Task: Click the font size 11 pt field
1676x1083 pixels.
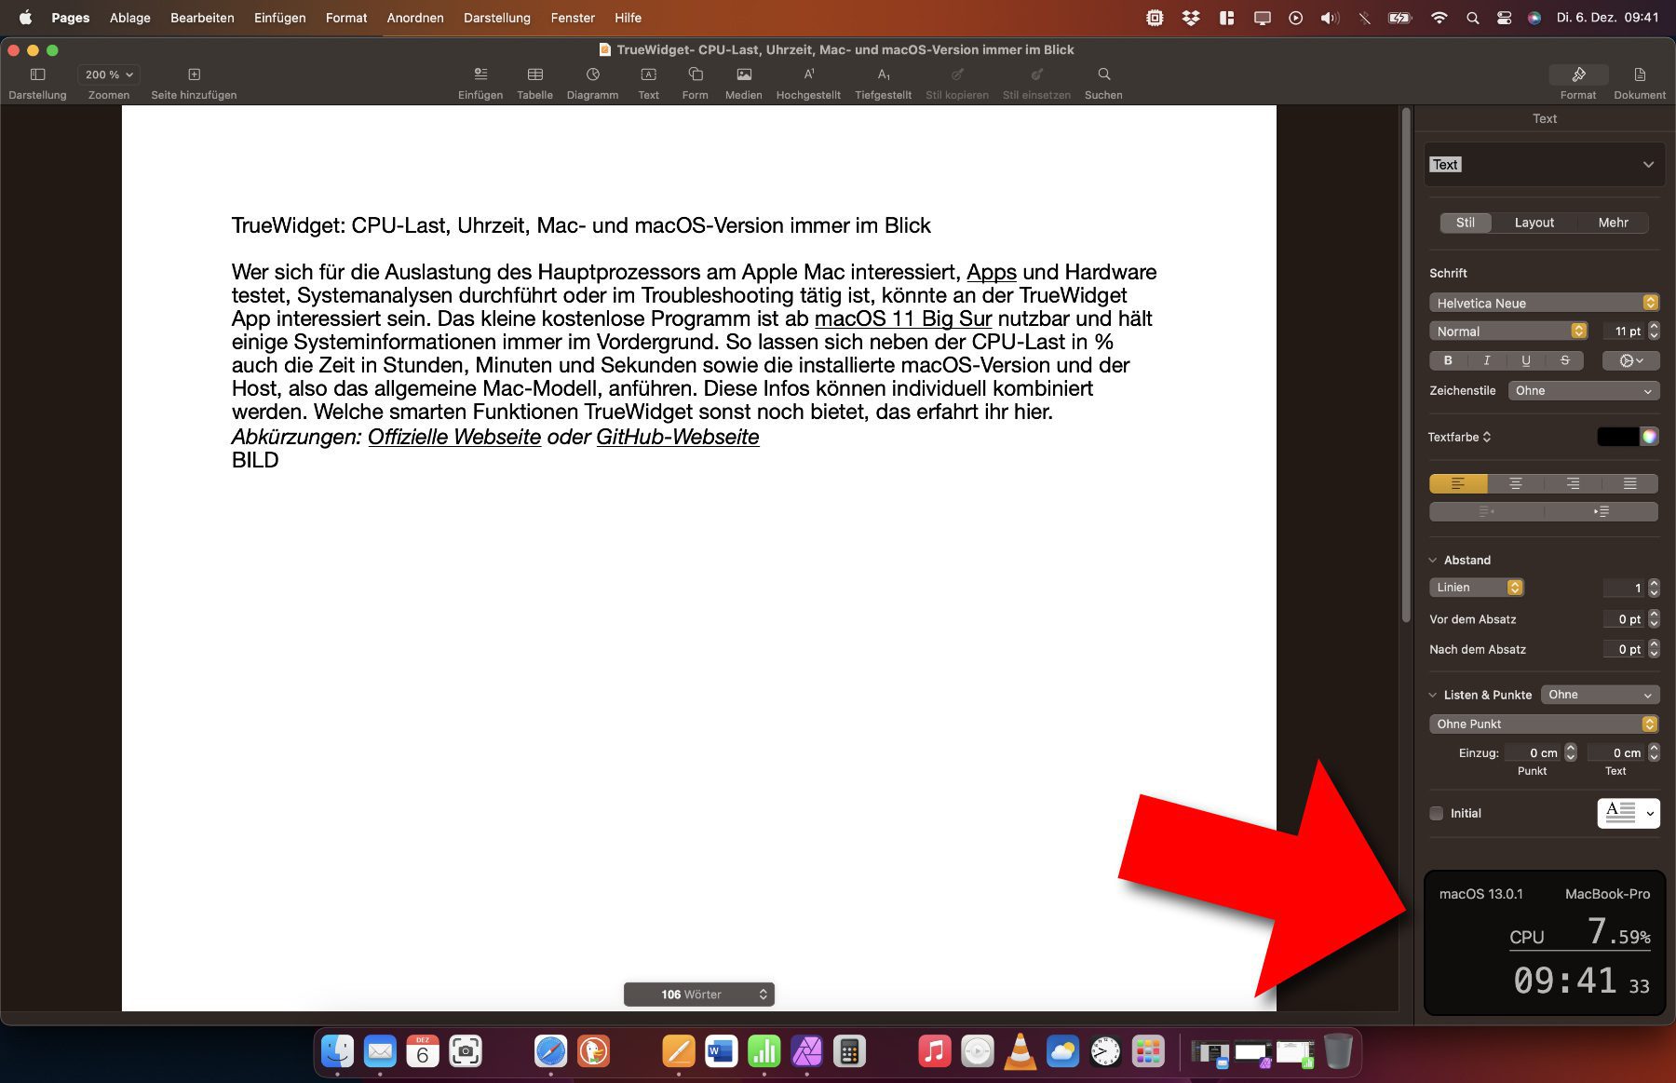Action: (x=1624, y=332)
